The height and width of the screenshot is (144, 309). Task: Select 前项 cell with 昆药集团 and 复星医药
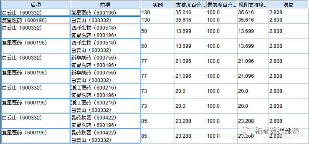pyautogui.click(x=106, y=121)
